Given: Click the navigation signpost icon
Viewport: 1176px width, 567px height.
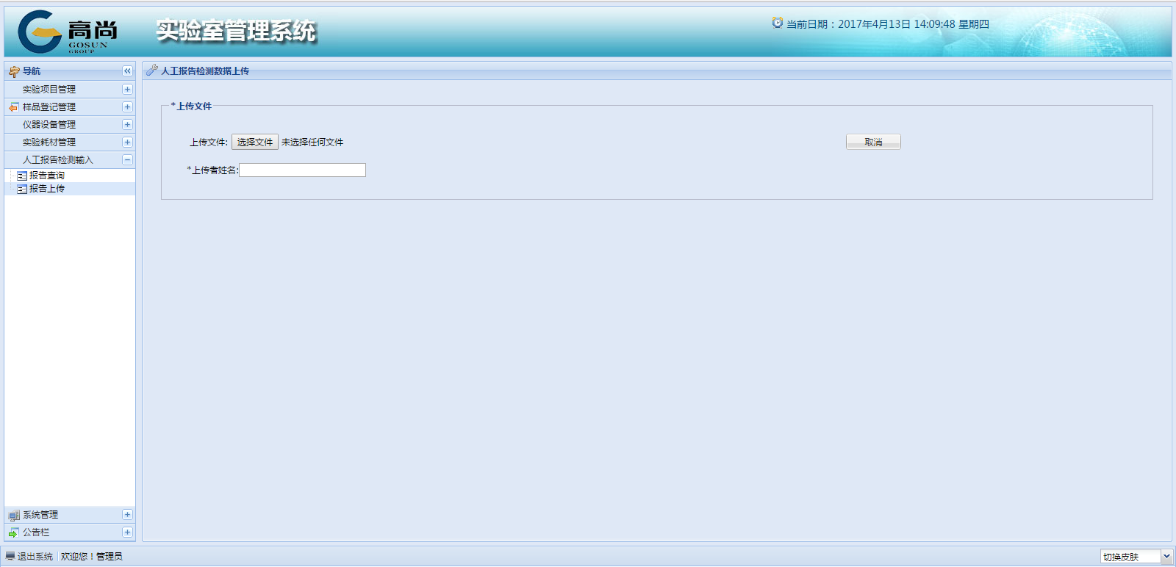Looking at the screenshot, I should click(14, 71).
